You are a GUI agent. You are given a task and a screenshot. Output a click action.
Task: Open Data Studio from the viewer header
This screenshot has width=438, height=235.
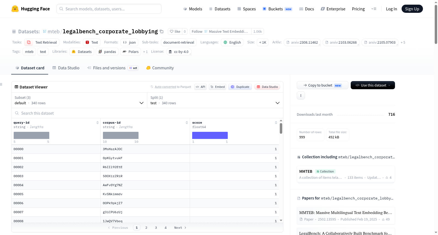coord(267,87)
